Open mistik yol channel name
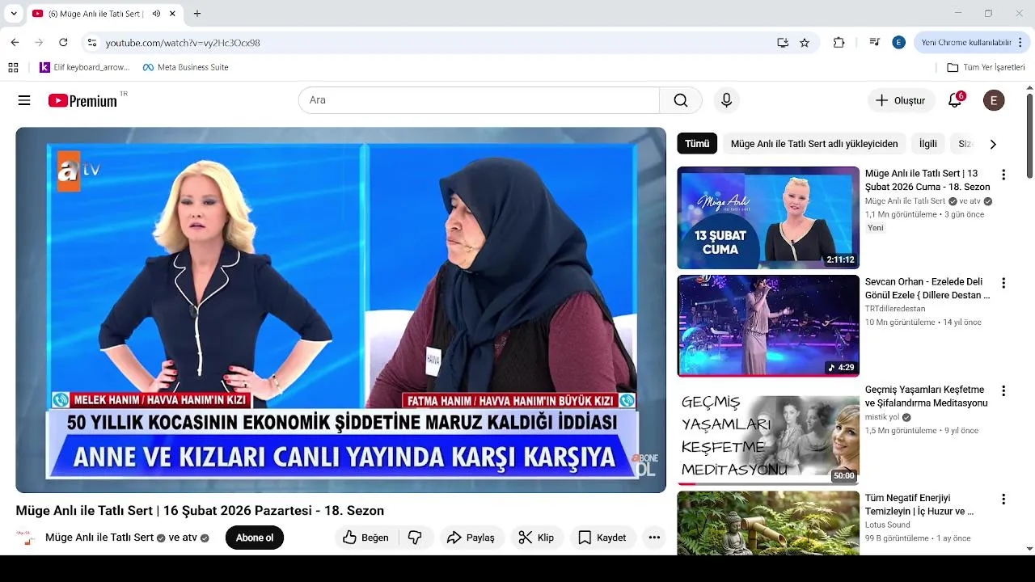The height and width of the screenshot is (582, 1035). pyautogui.click(x=882, y=417)
